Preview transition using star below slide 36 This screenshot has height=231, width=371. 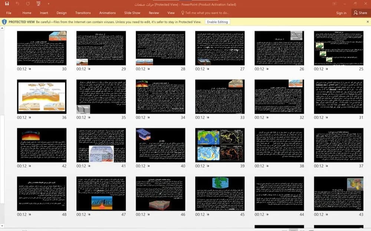pyautogui.click(x=30, y=118)
